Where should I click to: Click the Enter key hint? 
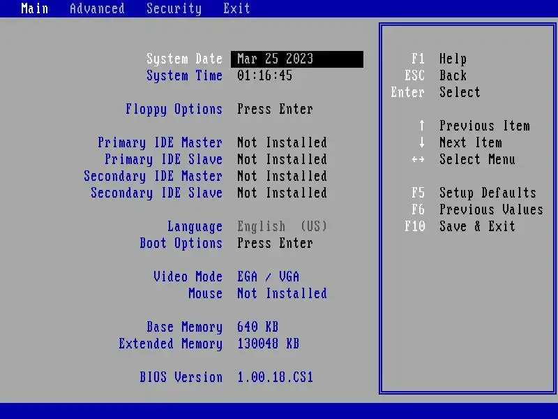point(408,92)
